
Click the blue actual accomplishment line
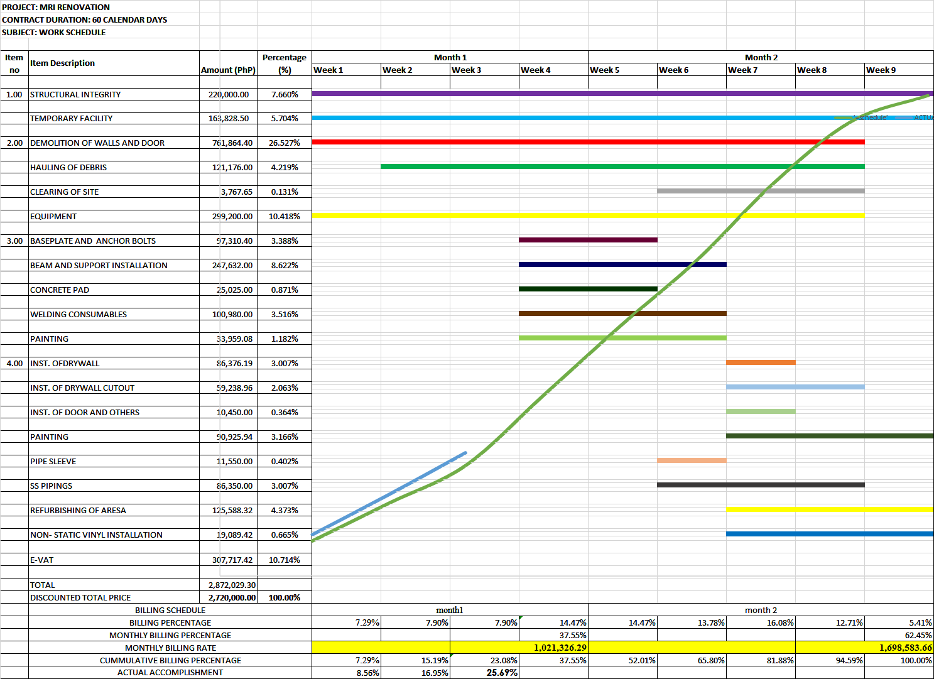[x=389, y=494]
